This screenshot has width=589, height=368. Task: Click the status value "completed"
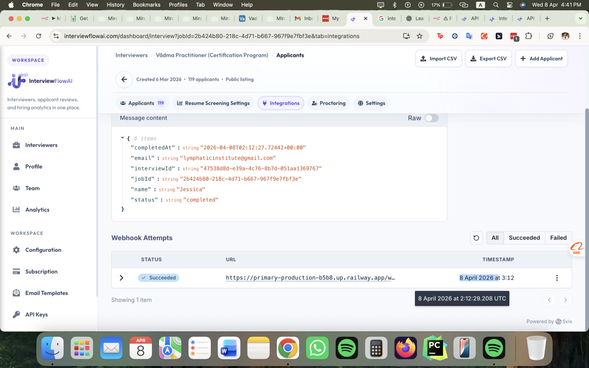click(201, 200)
